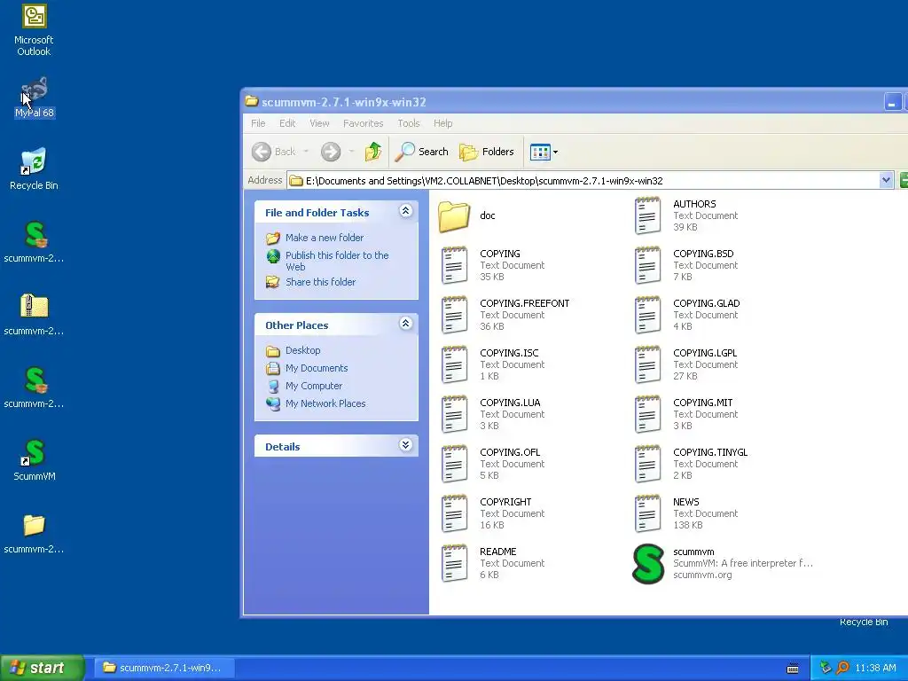Open the Views dropdown button
This screenshot has height=681, width=908.
tap(544, 152)
